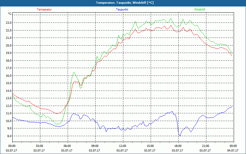Click the blue Taupunkt legend label
246x154 pixels.
tap(122, 10)
